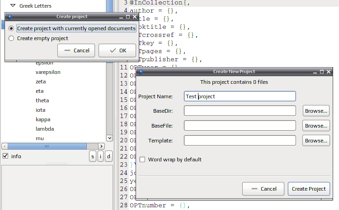
Task: Click the 'd' button beside info
Action: [x=108, y=156]
